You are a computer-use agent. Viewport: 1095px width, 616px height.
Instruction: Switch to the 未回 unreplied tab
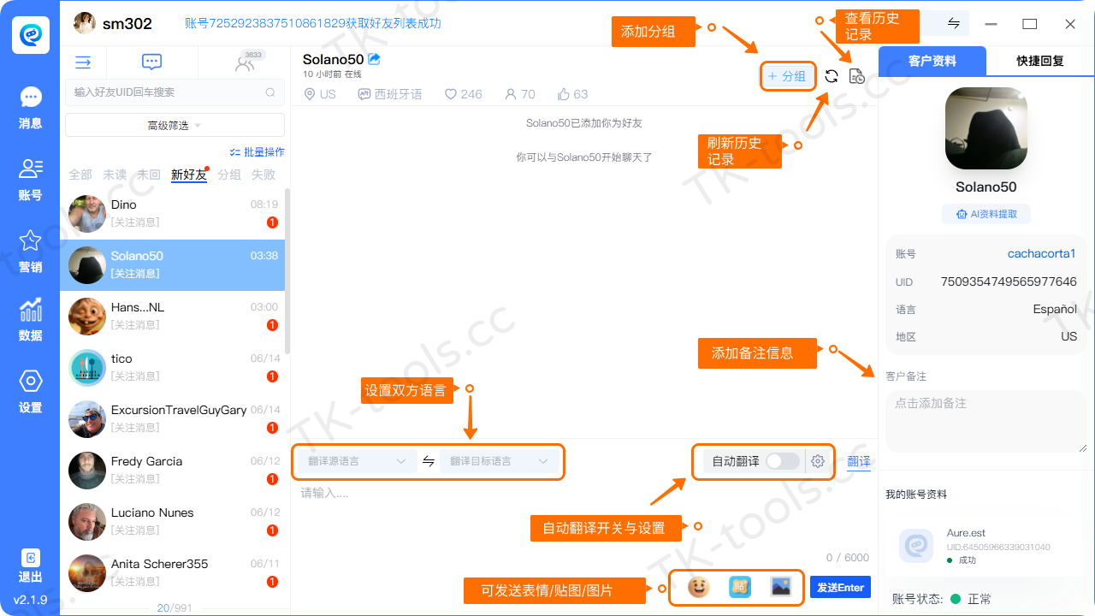149,175
